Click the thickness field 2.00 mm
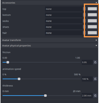The height and width of the screenshot is (103, 99). (87, 96)
